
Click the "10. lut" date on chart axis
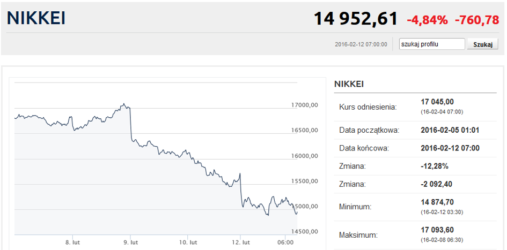(x=187, y=243)
